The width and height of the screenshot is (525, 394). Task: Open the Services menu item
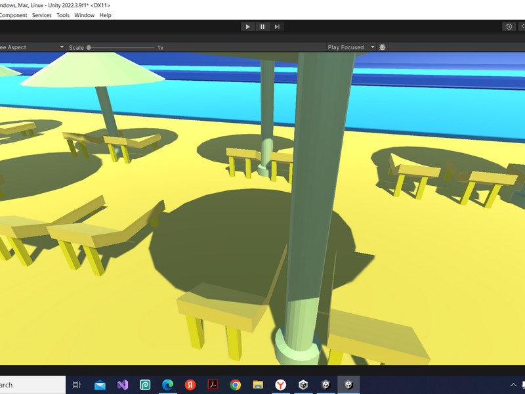(x=42, y=14)
